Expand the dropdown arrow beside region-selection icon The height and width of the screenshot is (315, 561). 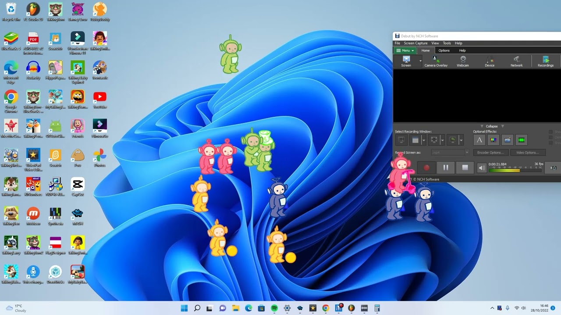(442, 140)
